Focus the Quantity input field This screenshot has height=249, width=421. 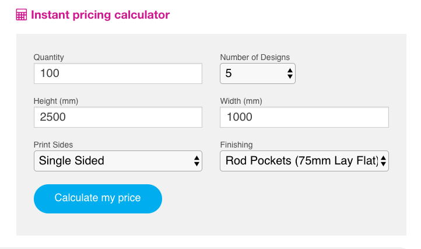118,73
